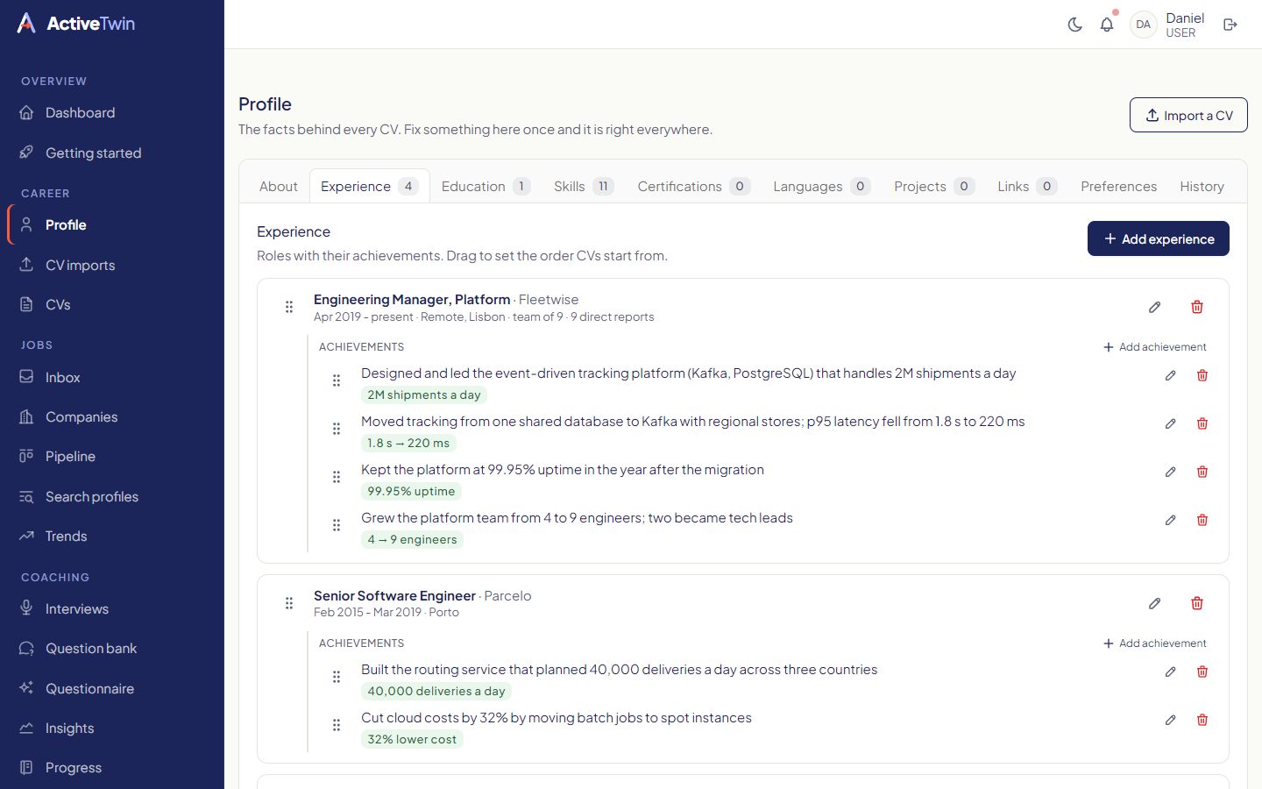
Task: Open the Preferences tab
Action: tap(1118, 186)
